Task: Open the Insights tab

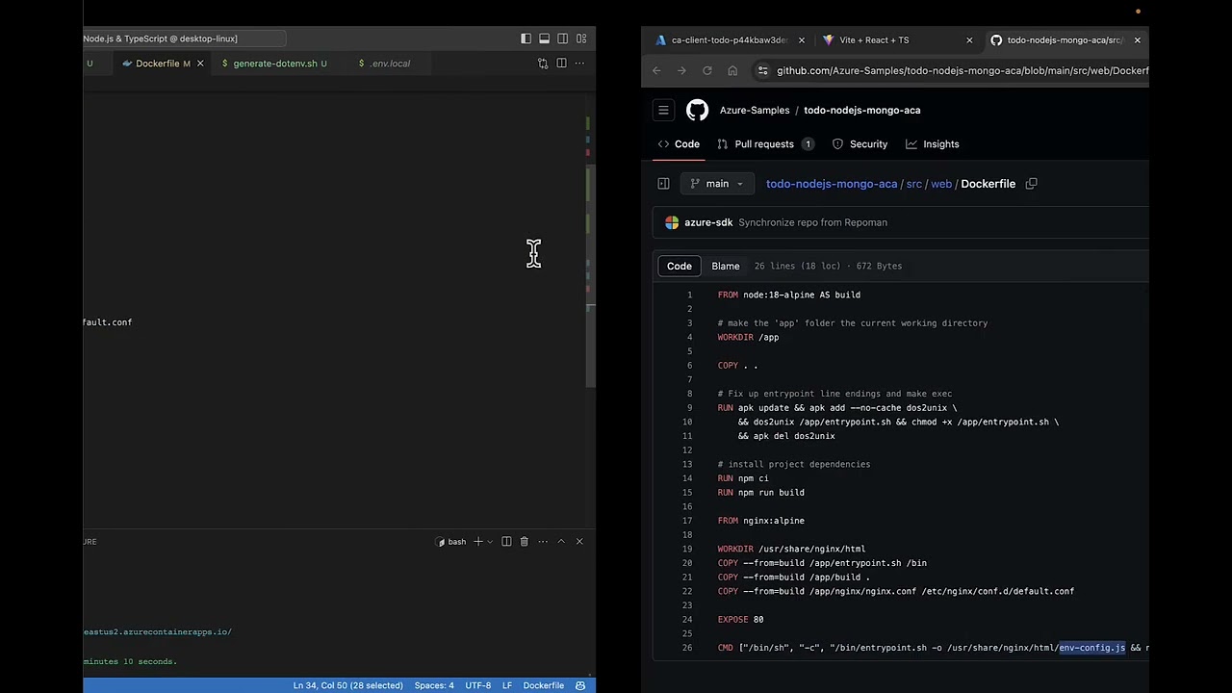Action: tap(932, 144)
